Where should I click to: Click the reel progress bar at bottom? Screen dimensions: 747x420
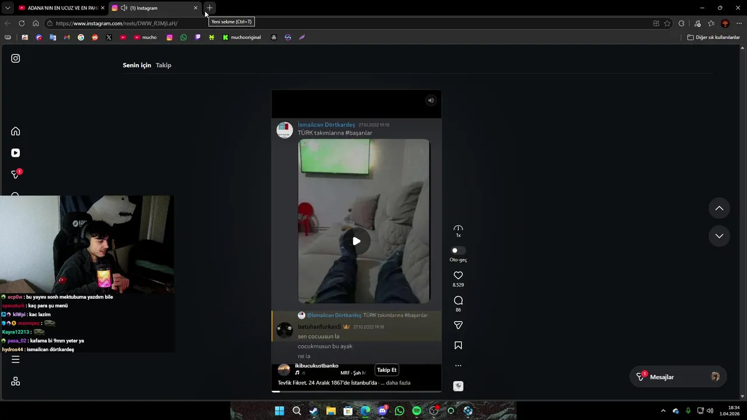coord(356,391)
